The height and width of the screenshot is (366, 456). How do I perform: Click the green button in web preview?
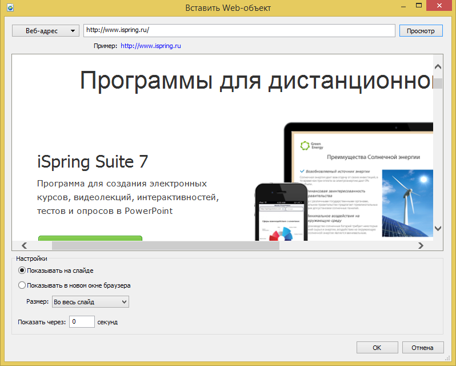(x=90, y=238)
